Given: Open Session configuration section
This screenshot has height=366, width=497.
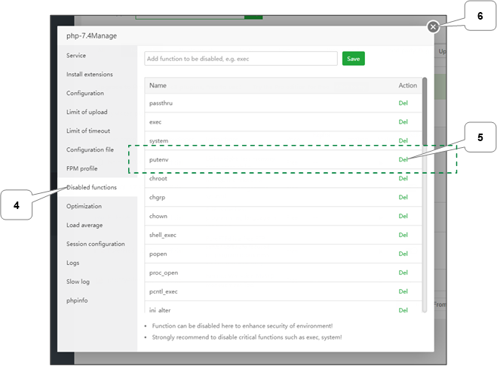Looking at the screenshot, I should tap(96, 244).
